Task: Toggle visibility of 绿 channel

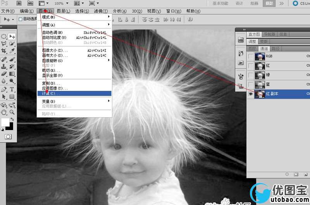Action: (250, 75)
